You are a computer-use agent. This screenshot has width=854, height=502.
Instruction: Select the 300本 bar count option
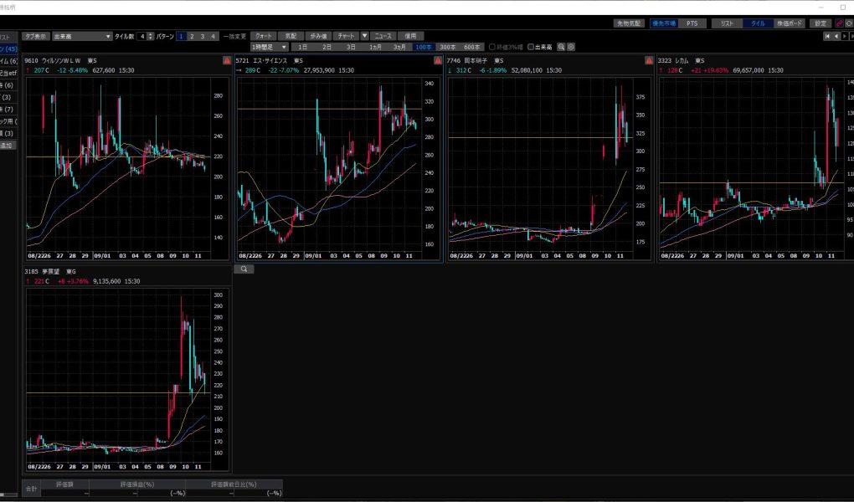click(448, 47)
